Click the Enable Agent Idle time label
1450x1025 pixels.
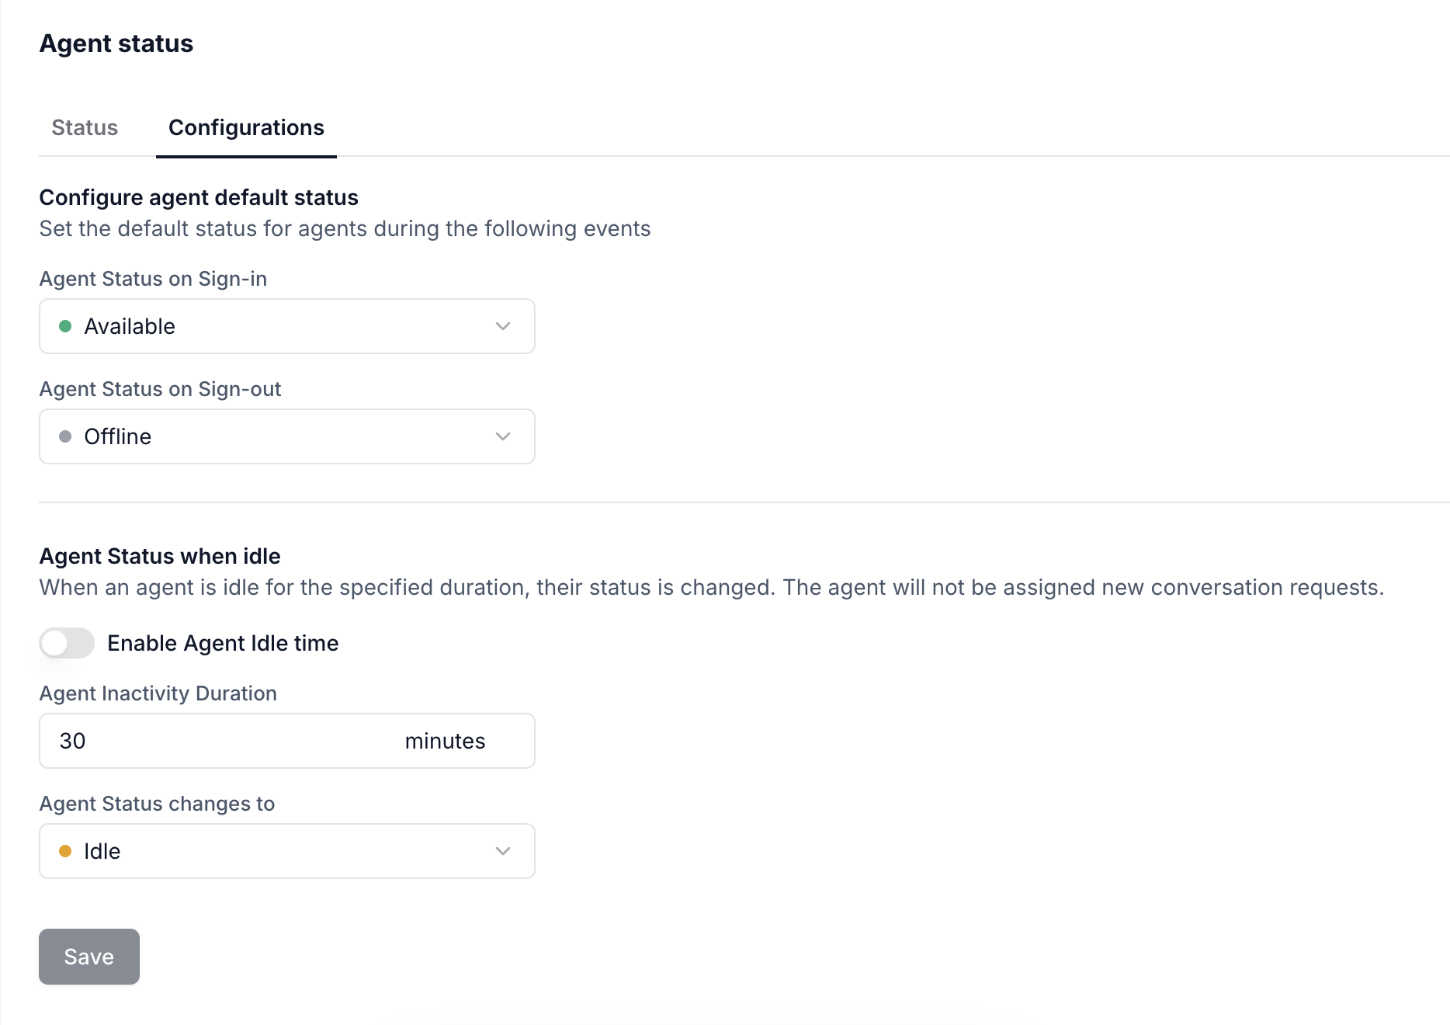coord(223,643)
